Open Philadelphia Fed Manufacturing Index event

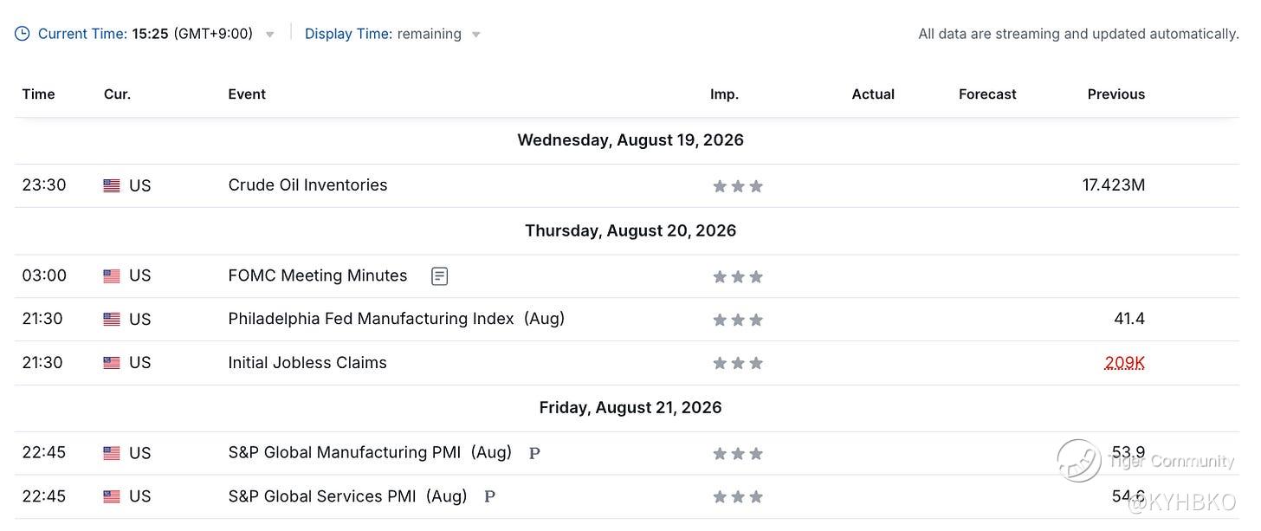[397, 319]
